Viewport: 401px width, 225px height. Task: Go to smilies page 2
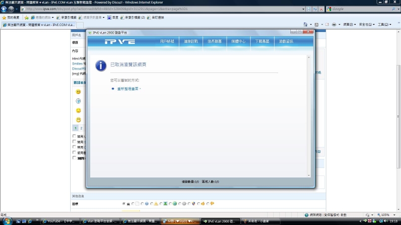pyautogui.click(x=81, y=128)
